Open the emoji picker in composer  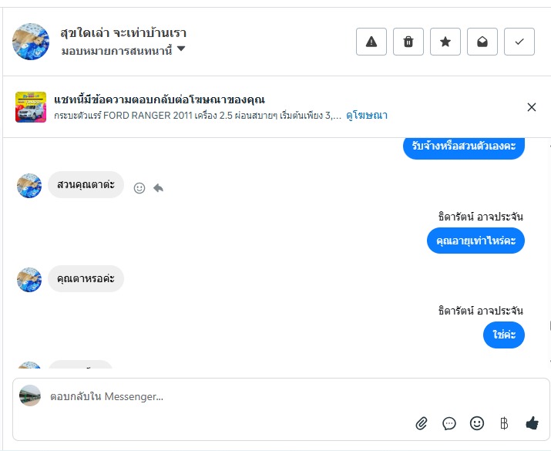(x=477, y=423)
